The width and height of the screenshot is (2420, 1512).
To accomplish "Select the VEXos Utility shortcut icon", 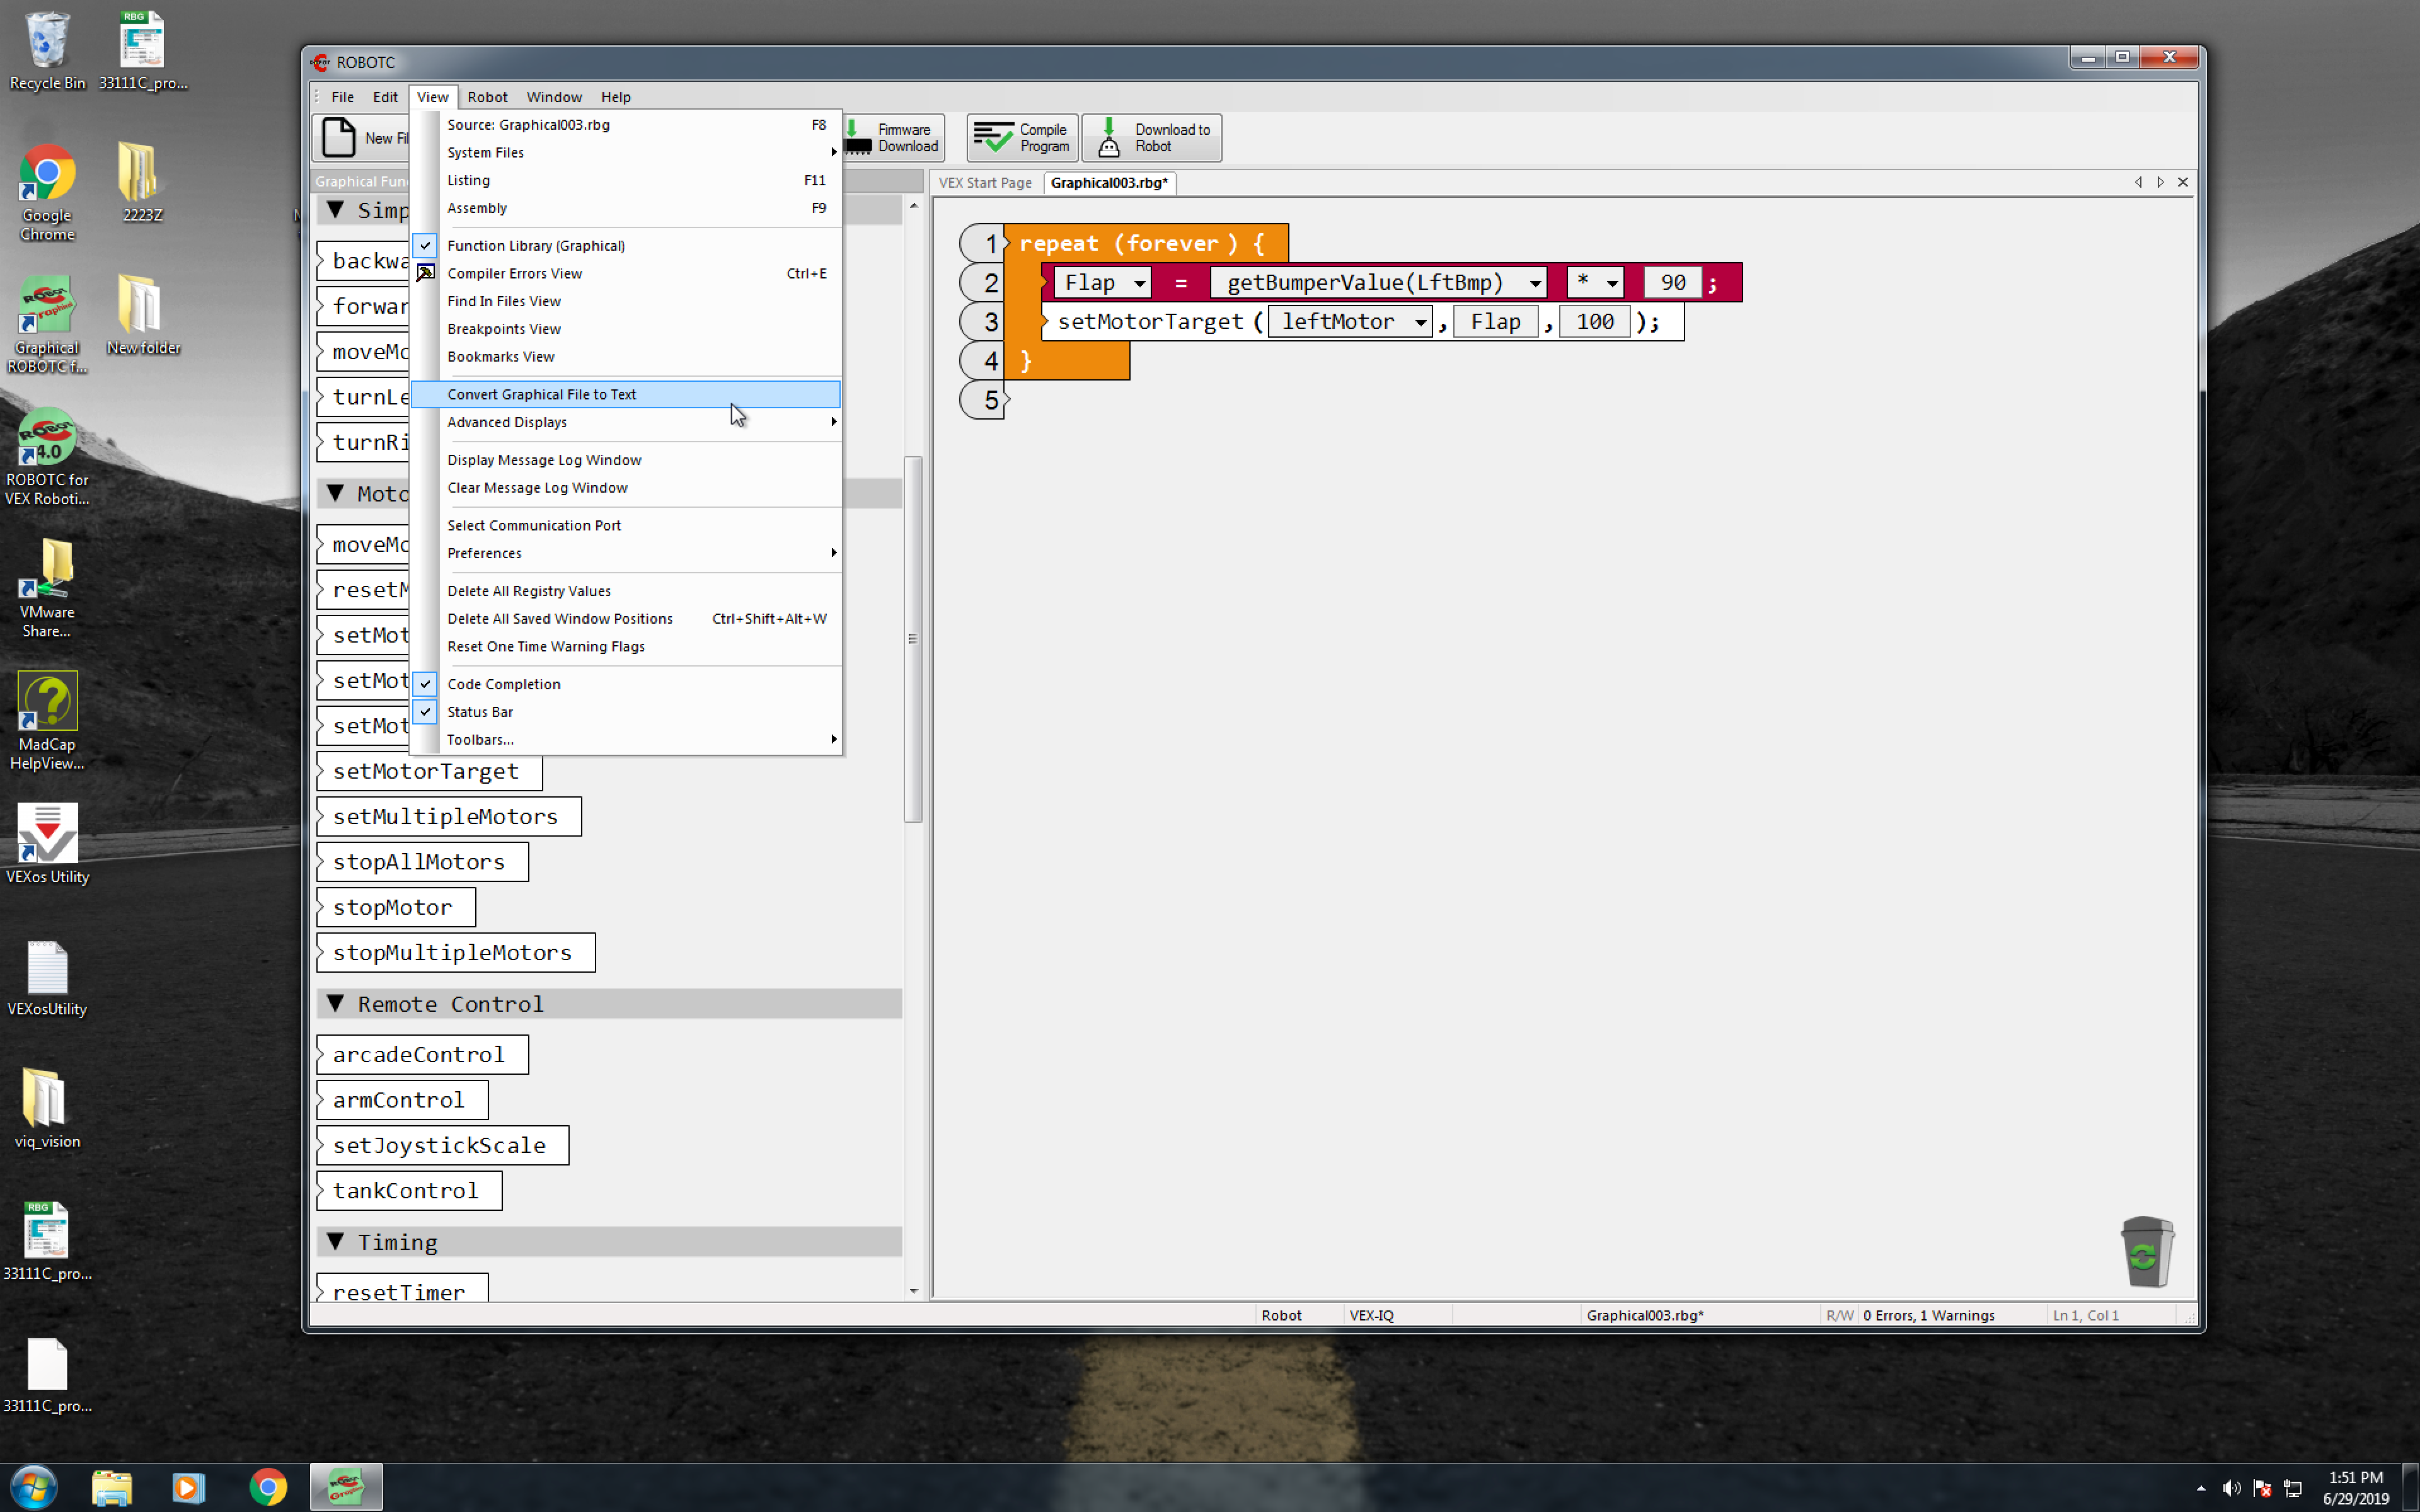I will click(47, 844).
